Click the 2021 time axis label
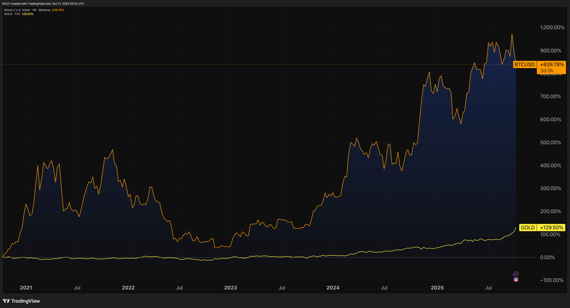This screenshot has width=570, height=308. [x=26, y=288]
